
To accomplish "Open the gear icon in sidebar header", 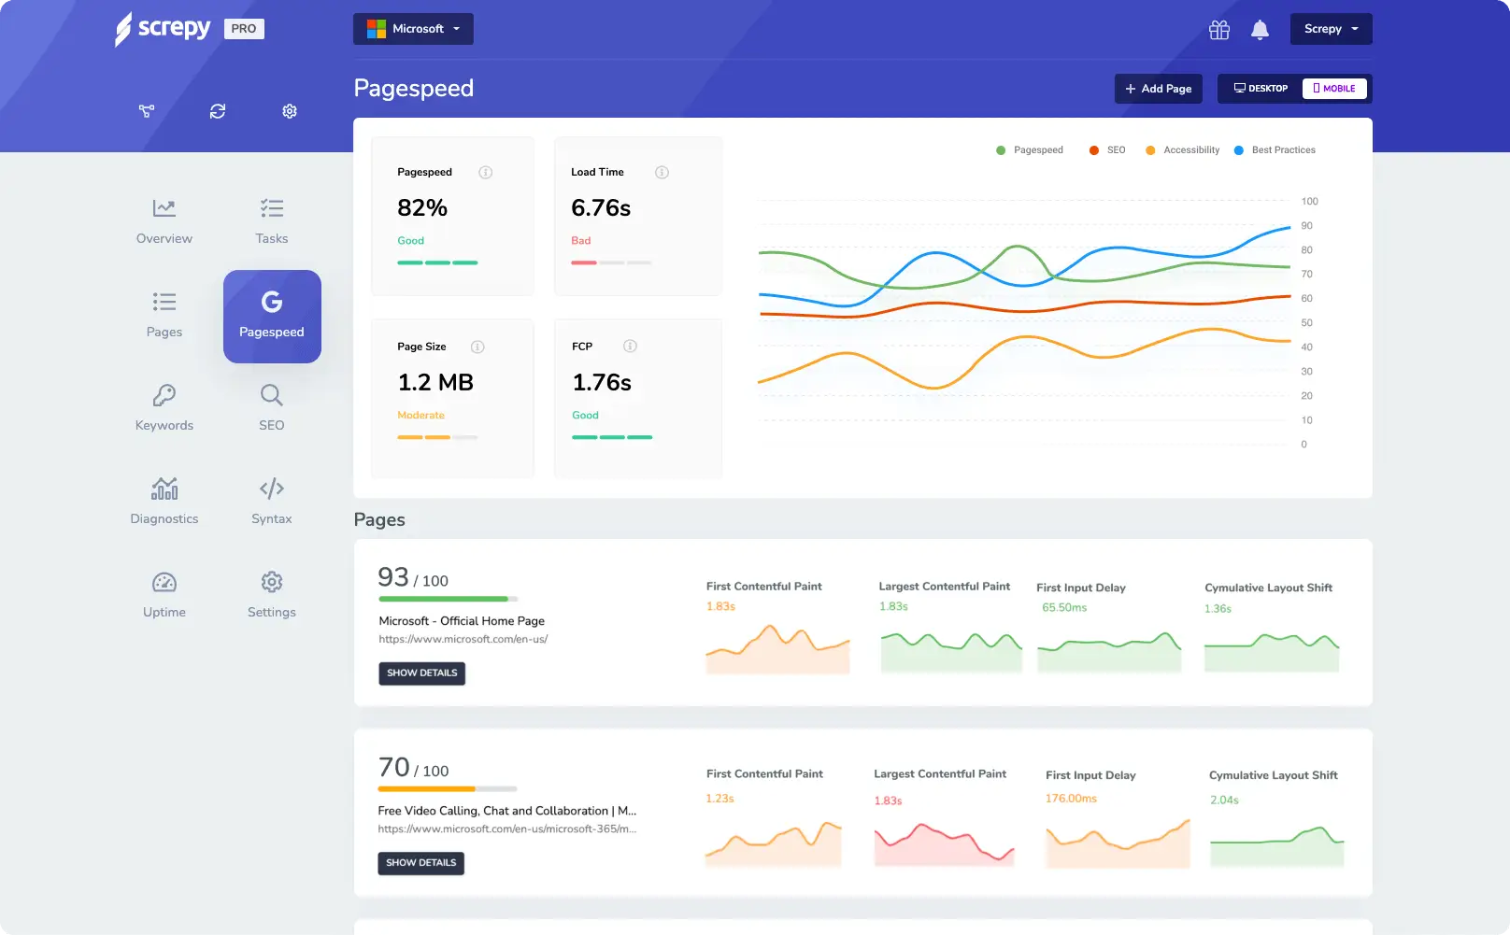I will point(290,111).
